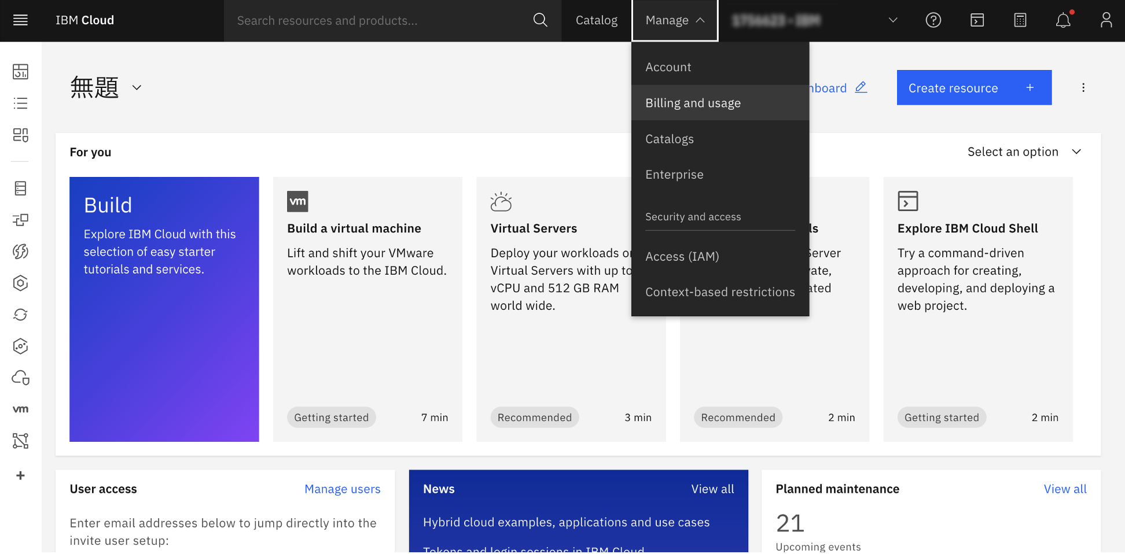The width and height of the screenshot is (1125, 554).
Task: Click the Manage users link
Action: 343,489
